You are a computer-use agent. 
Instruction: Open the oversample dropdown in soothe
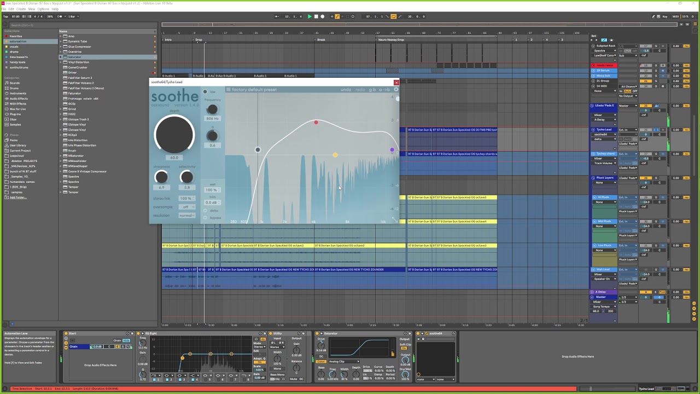point(187,207)
